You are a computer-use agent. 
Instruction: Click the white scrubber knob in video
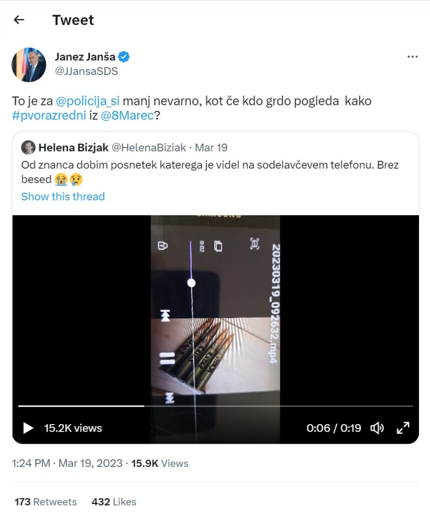click(x=191, y=283)
